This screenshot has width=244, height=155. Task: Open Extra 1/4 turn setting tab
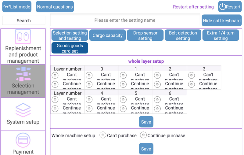point(221,35)
